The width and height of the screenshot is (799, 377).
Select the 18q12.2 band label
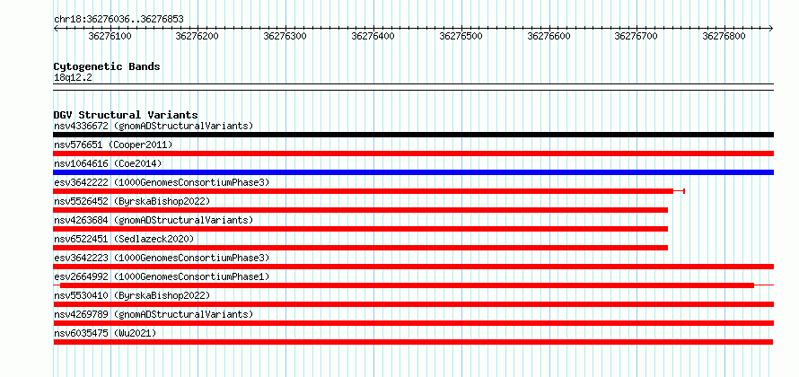(74, 78)
